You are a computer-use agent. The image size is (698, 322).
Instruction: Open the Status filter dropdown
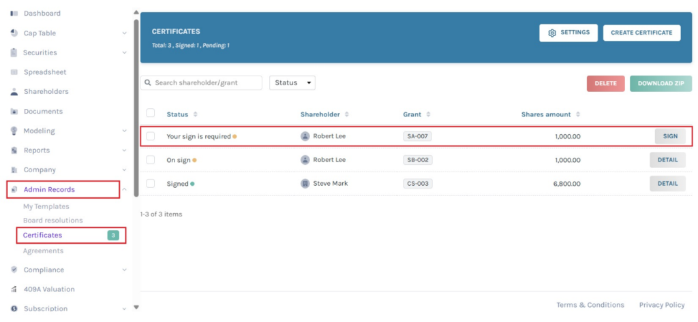(292, 82)
